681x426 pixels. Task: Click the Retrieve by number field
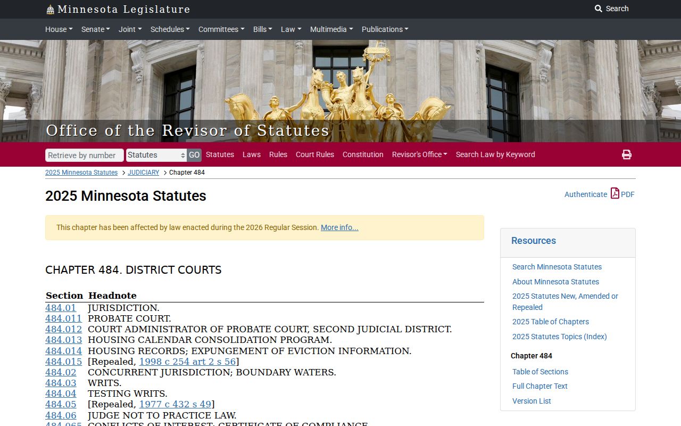click(x=85, y=155)
